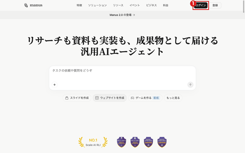This screenshot has width=245, height=153.
Task: Click the slides icon in スライドを作成 chip
Action: coord(67,98)
